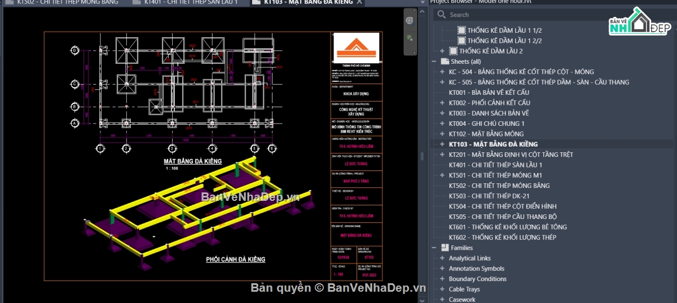Screen dimensions: 677x303
Task: Click the Sheets (all) sheet icon
Action: (445, 62)
